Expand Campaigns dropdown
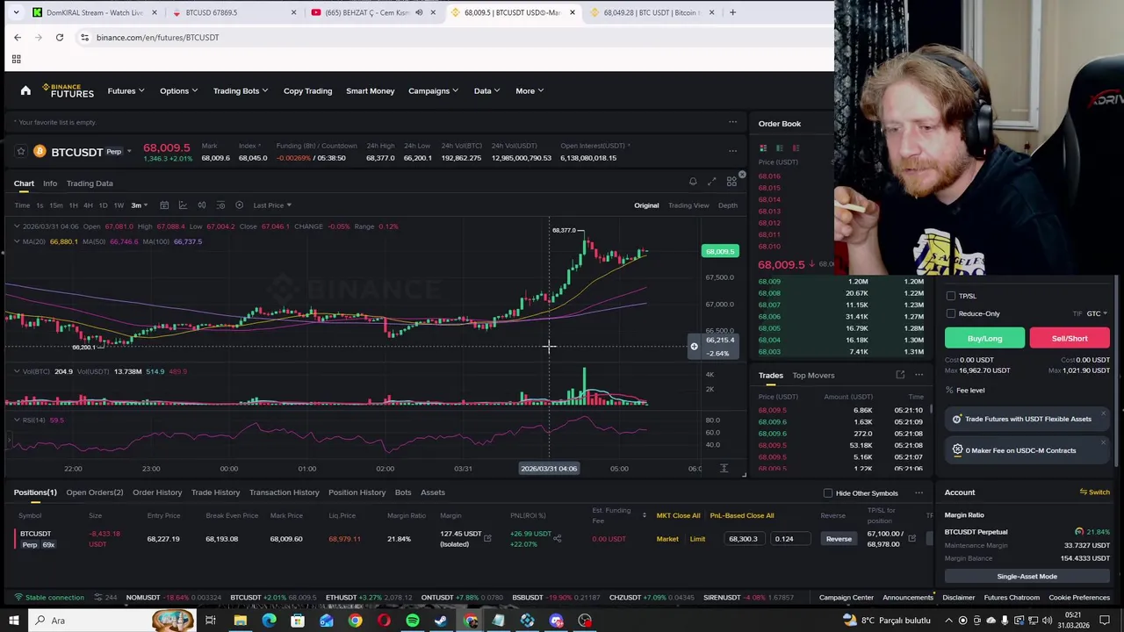The height and width of the screenshot is (632, 1124). [433, 90]
